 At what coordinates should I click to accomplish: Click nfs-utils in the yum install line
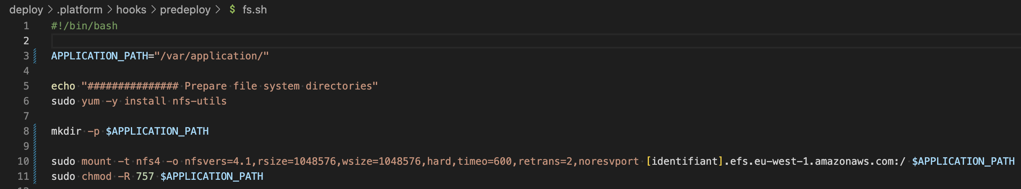coord(199,101)
